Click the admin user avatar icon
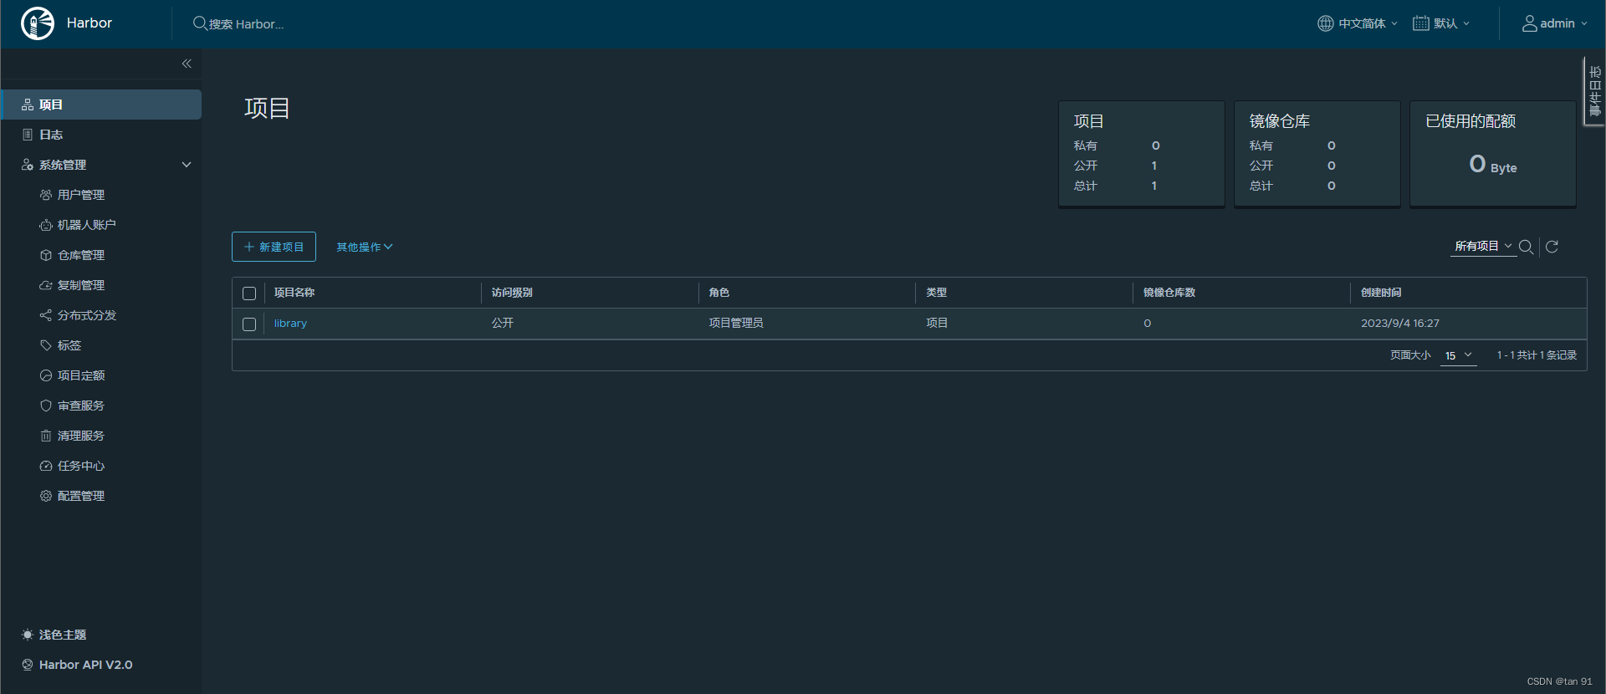 point(1529,23)
